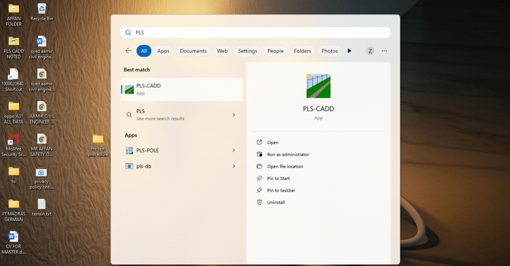Run PLS-CADD as administrator
Screen dimensions: 510x266
pyautogui.click(x=288, y=154)
